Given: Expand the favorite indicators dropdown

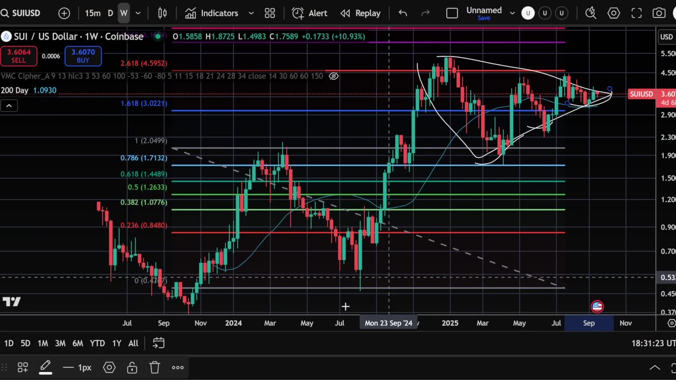Looking at the screenshot, I should 251,13.
